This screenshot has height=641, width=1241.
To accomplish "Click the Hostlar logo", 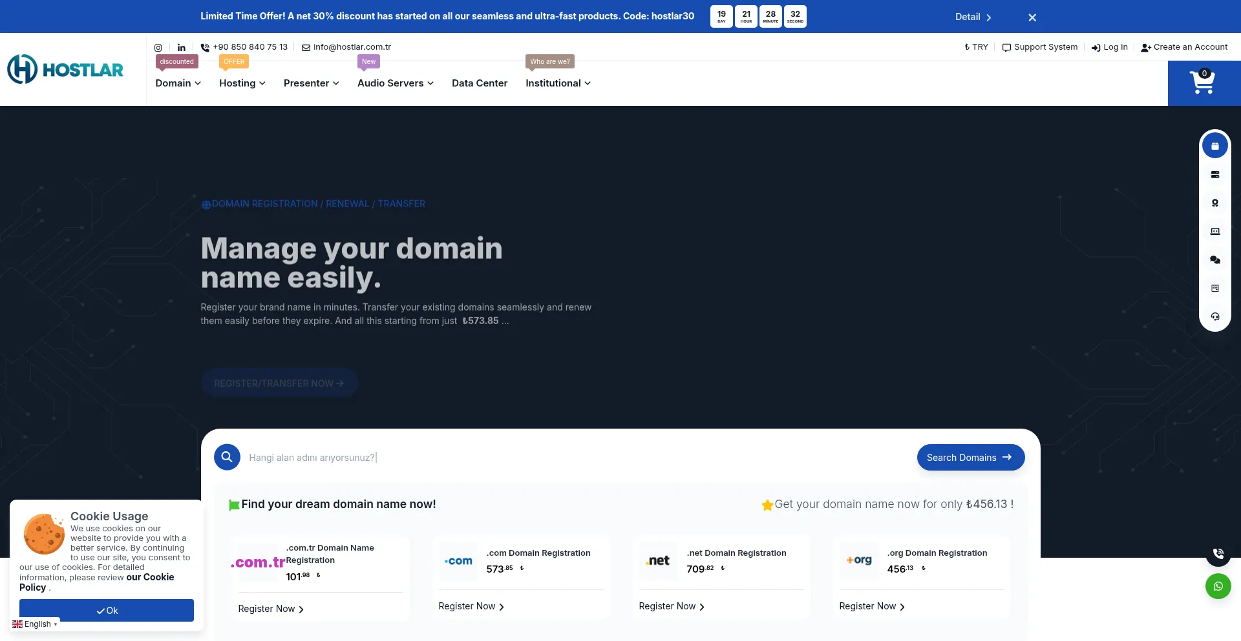I will [x=65, y=69].
